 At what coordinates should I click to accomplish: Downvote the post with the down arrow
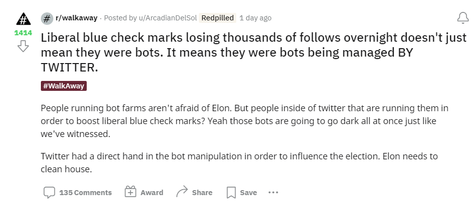[23, 46]
